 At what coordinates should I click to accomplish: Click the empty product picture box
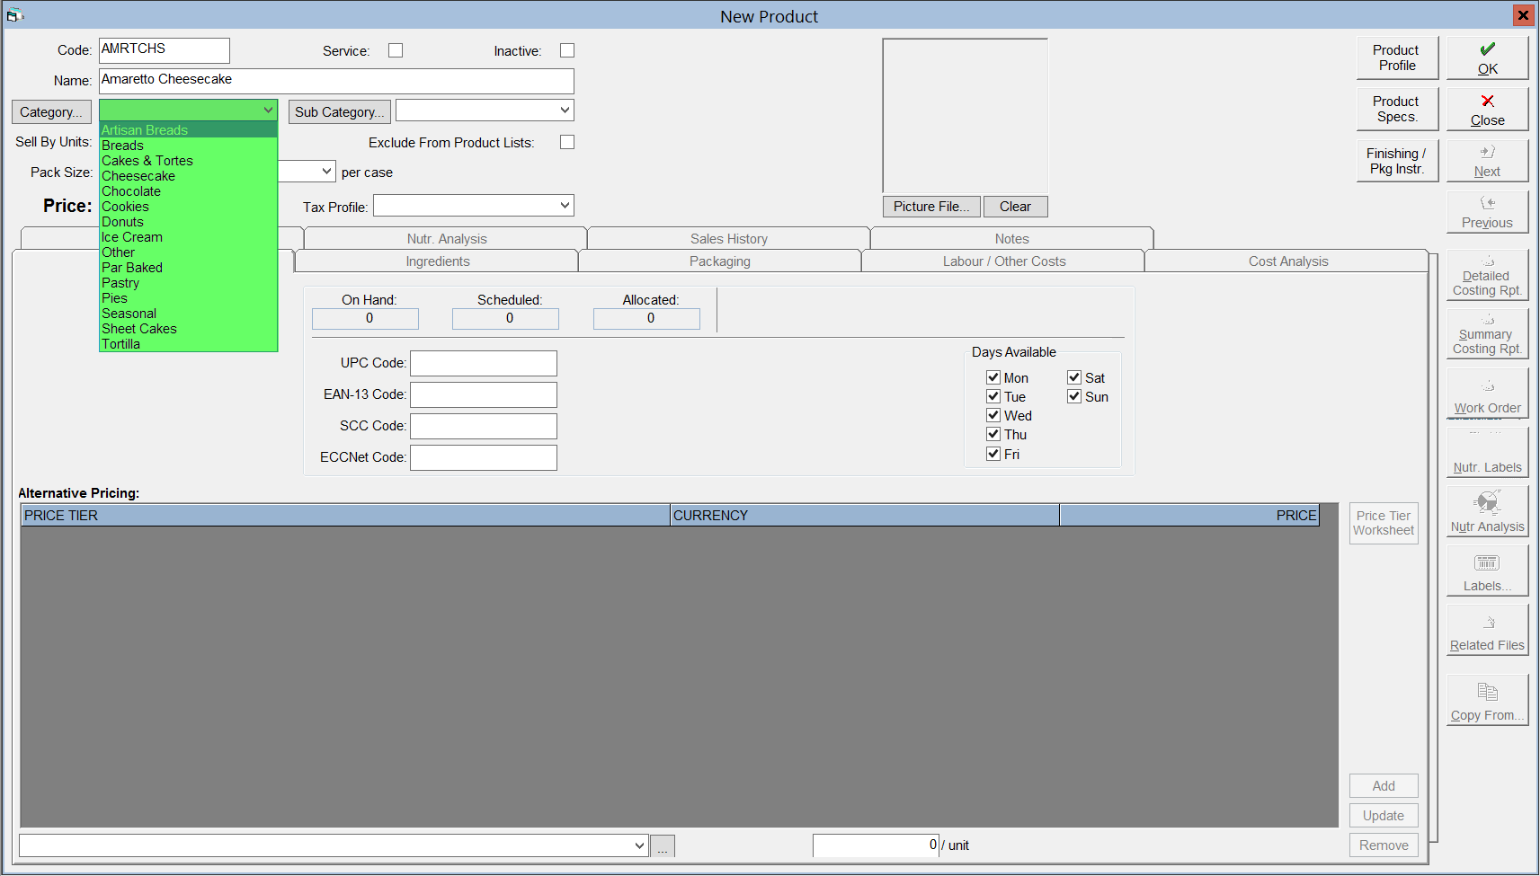pos(965,115)
